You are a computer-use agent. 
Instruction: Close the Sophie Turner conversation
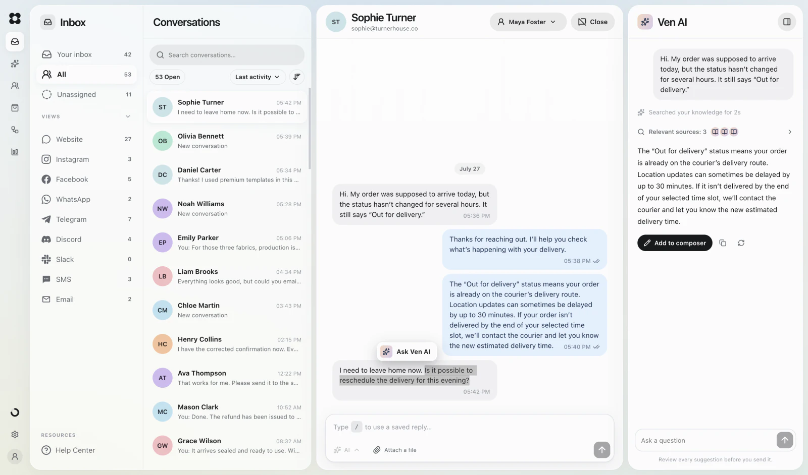pos(593,22)
